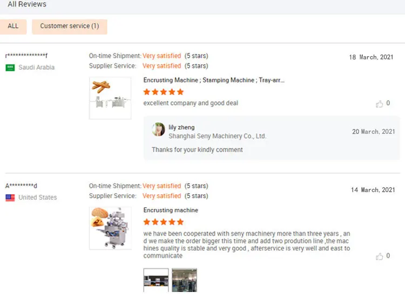Like the Saudi Arabia review with thumbs-up

coord(380,104)
